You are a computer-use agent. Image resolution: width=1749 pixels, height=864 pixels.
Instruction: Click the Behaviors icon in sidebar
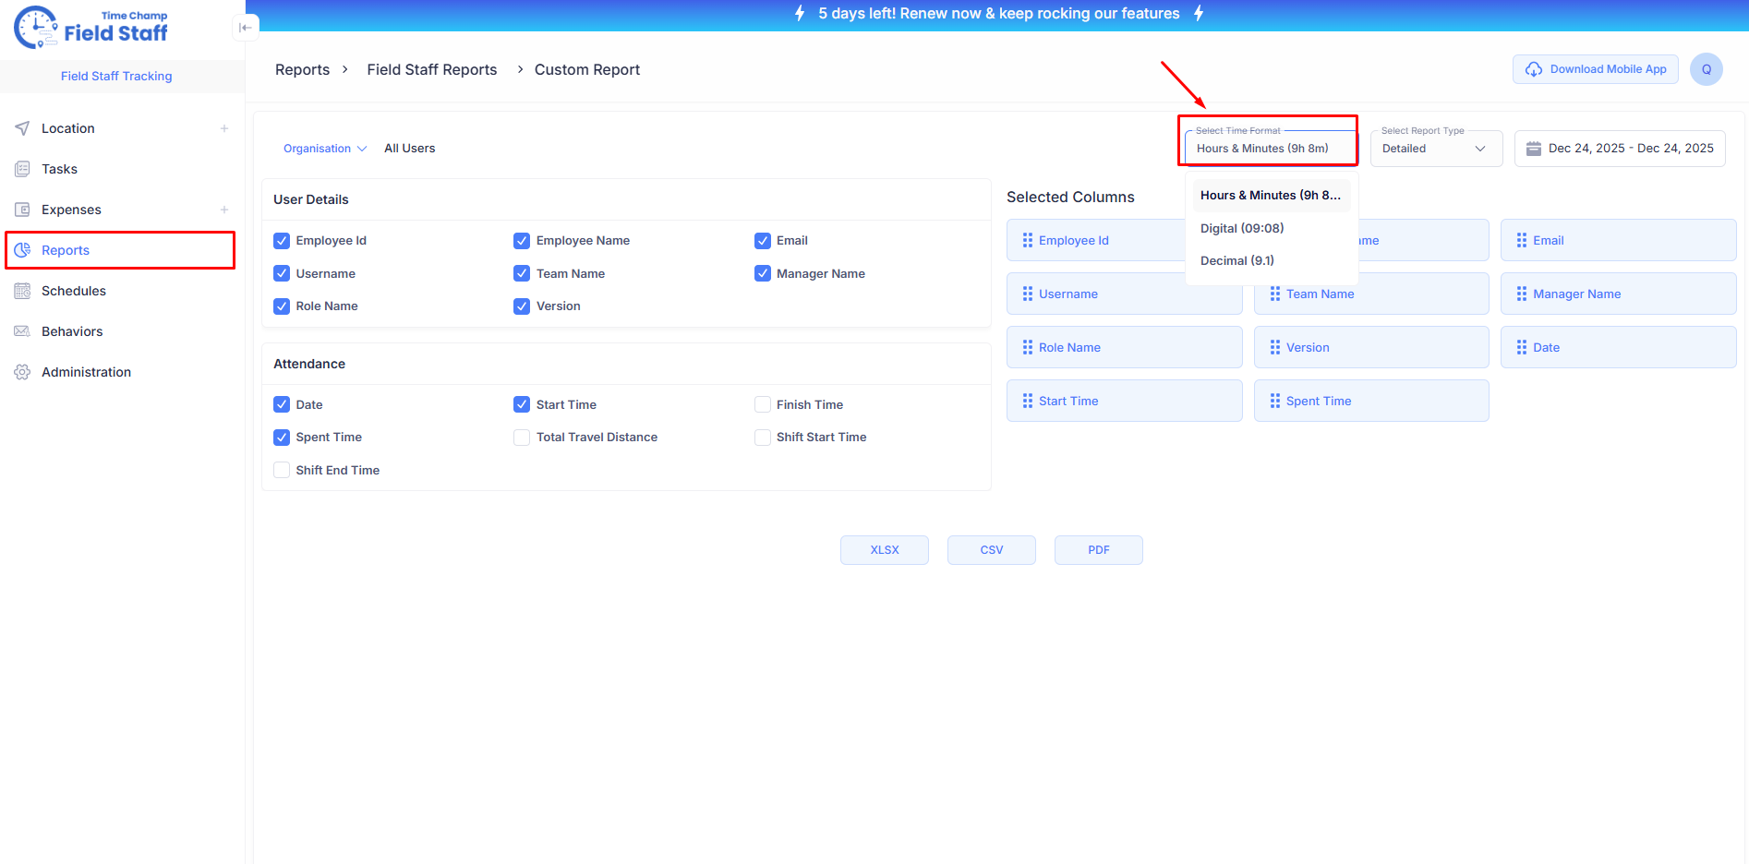(x=22, y=331)
